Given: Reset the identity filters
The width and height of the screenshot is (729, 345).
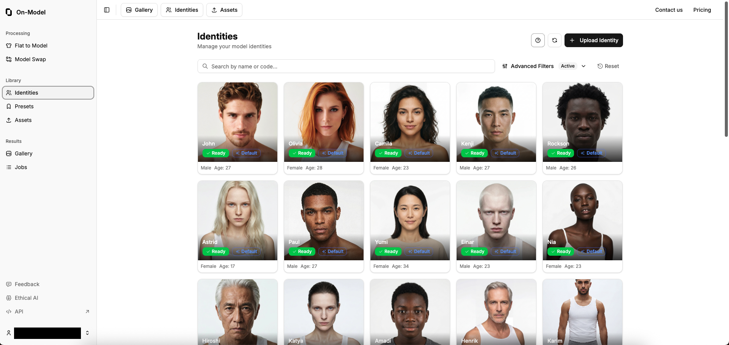Looking at the screenshot, I should click(608, 66).
